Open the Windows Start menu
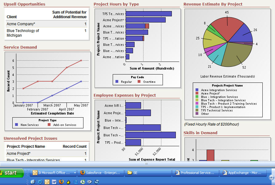 (x=12, y=173)
